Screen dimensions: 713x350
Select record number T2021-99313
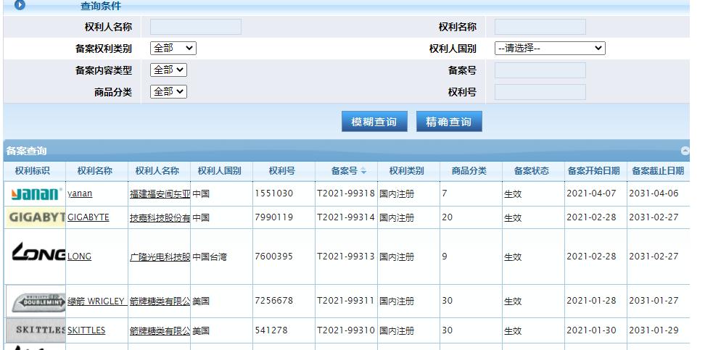(x=346, y=257)
